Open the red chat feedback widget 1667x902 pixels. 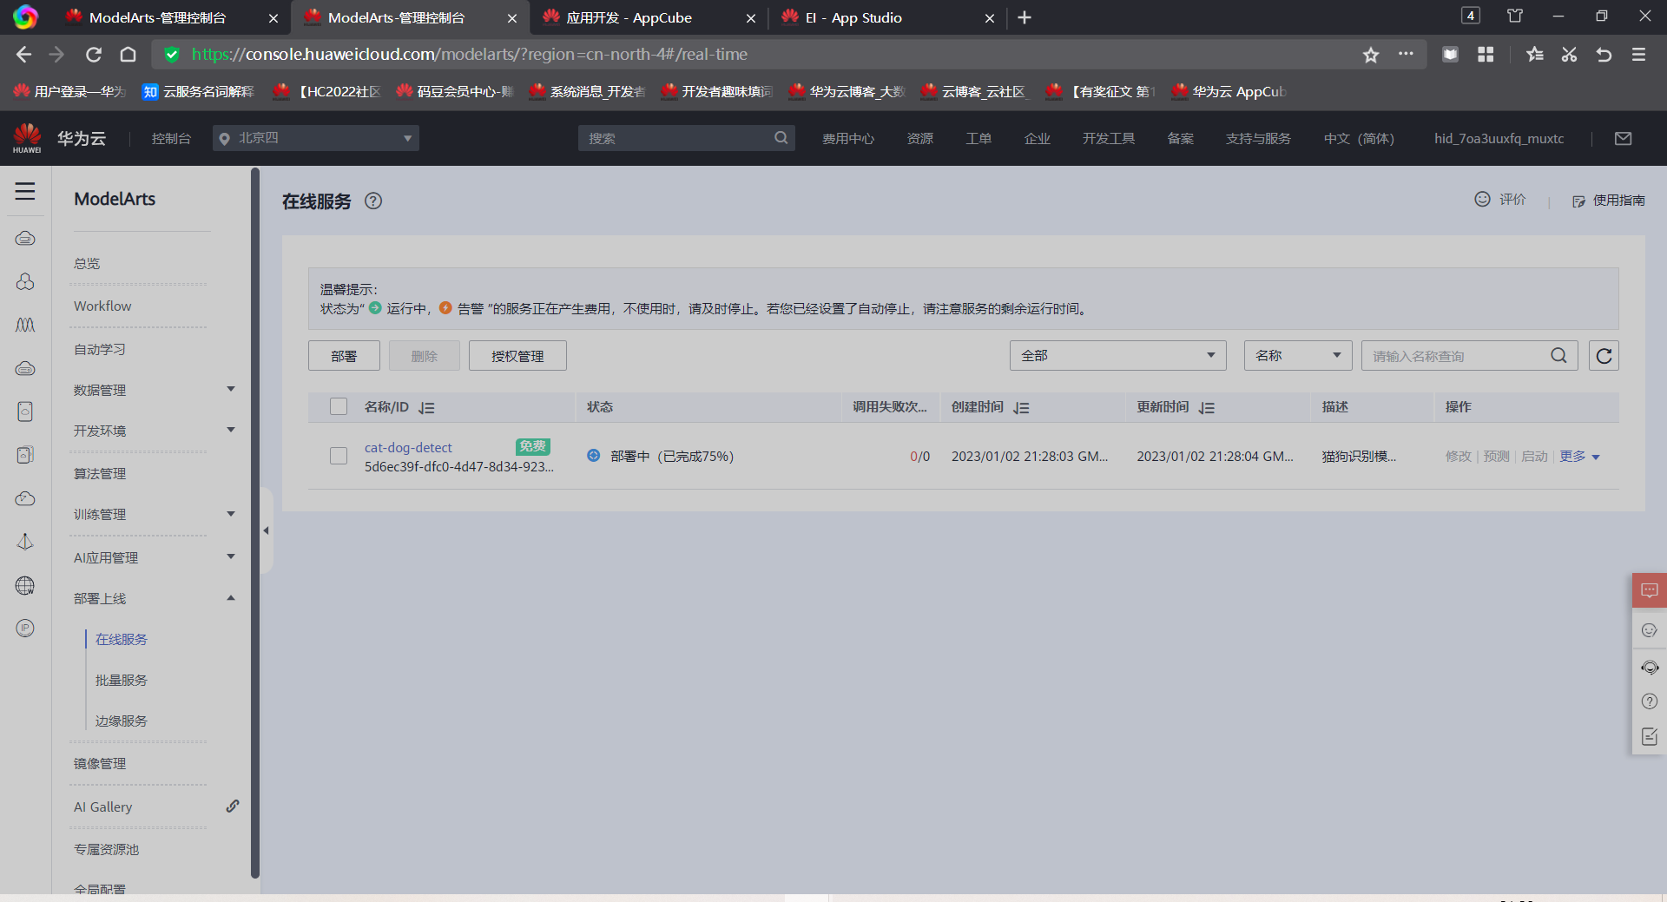click(1649, 590)
